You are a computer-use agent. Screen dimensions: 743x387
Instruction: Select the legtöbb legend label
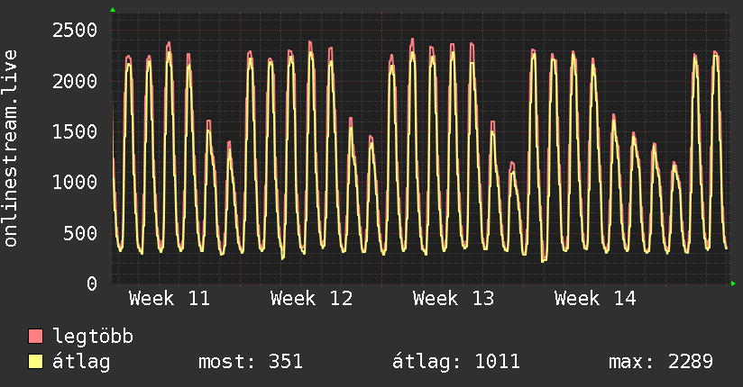(93, 337)
